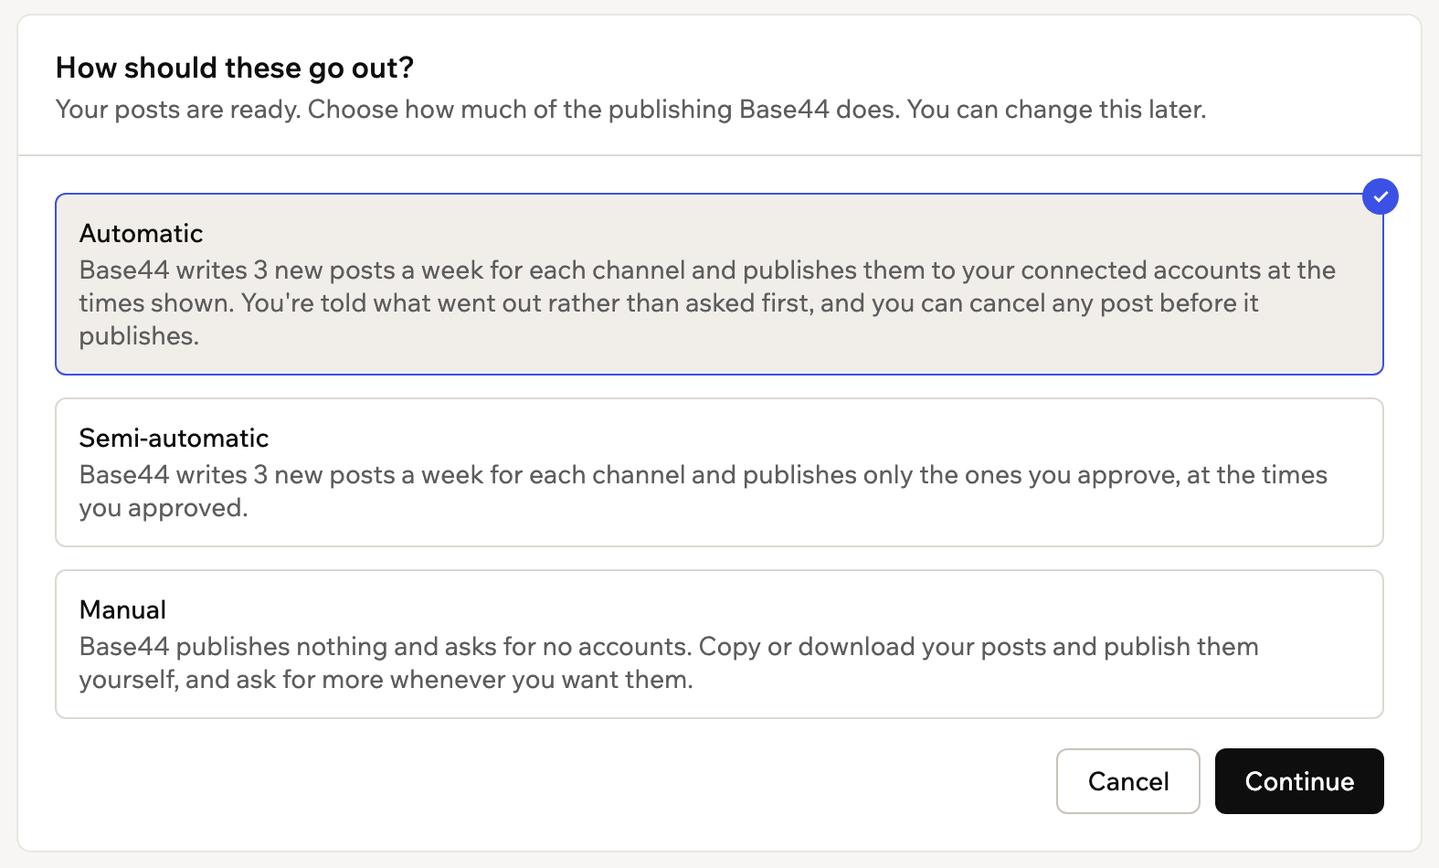The image size is (1439, 868).
Task: Click the blue checkmark badge on Automatic
Action: pyautogui.click(x=1380, y=196)
